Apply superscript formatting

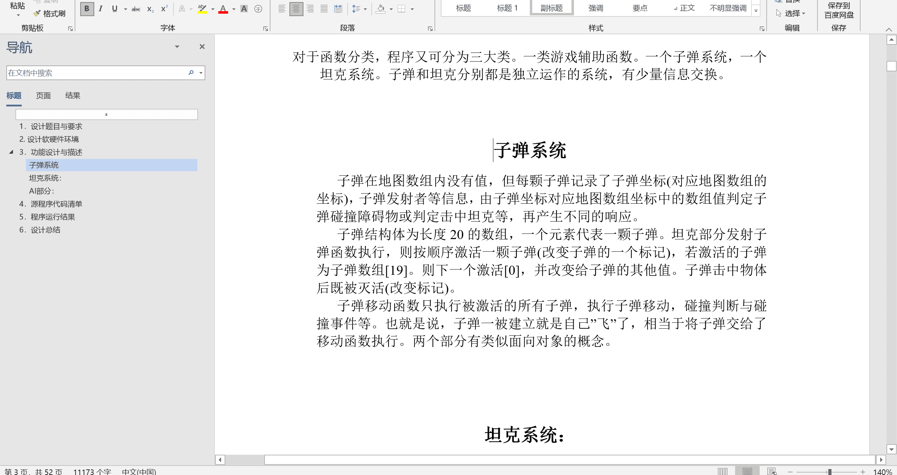click(164, 9)
